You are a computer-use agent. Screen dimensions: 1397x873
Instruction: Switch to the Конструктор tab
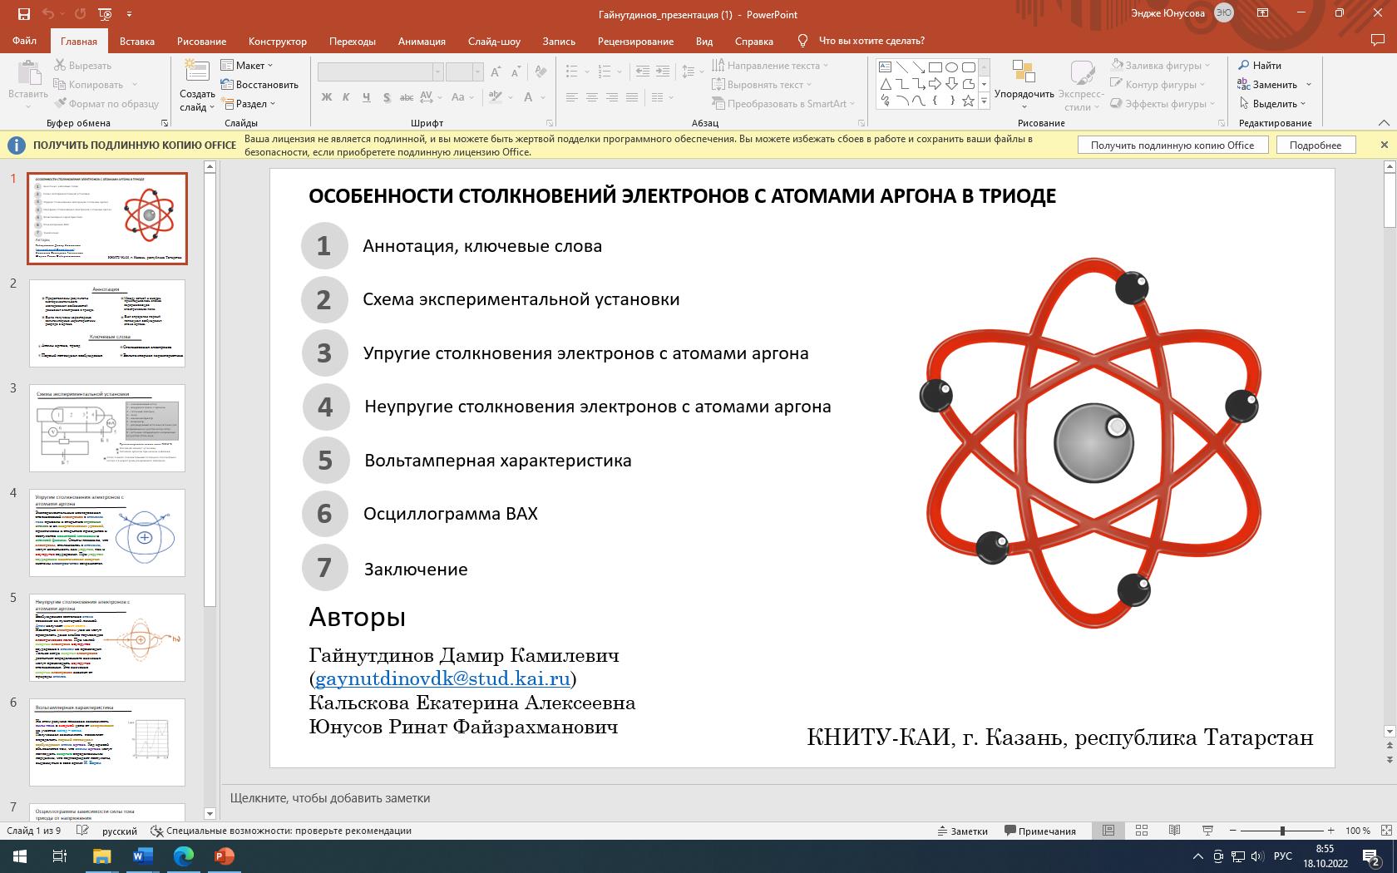point(277,41)
